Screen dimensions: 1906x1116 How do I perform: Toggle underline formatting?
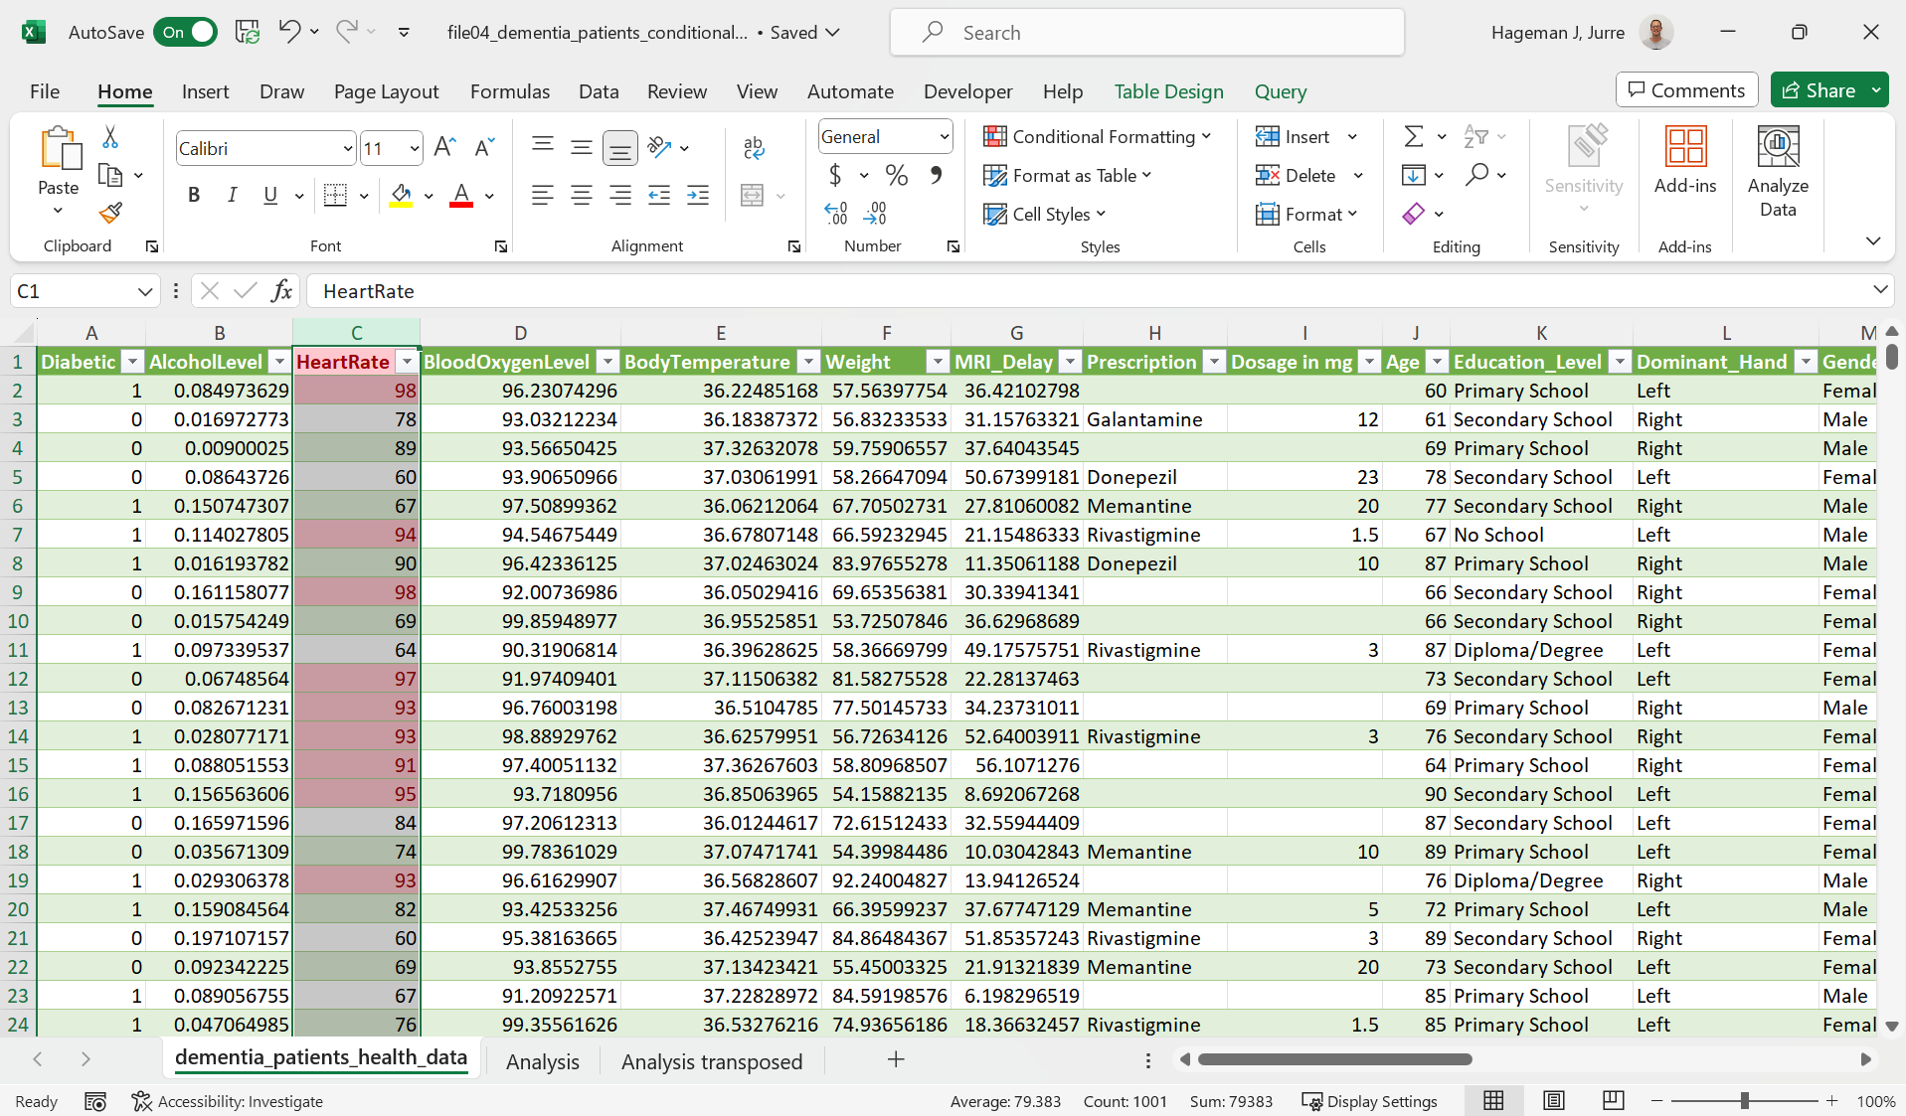269,195
